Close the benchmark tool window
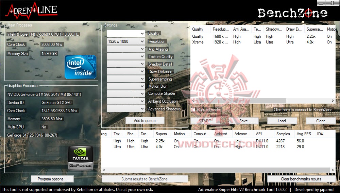Screen dimensions: 340x193 tap(332, 3)
